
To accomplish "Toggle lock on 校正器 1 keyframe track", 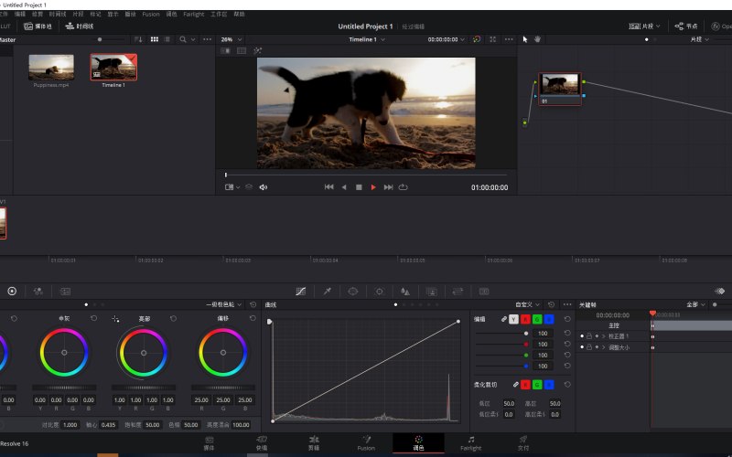I will [x=589, y=336].
